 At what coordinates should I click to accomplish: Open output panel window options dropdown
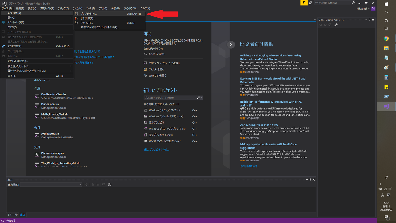coord(307,180)
